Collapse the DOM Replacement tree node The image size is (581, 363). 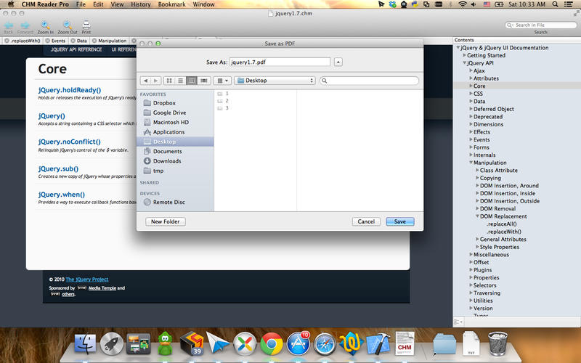point(478,216)
